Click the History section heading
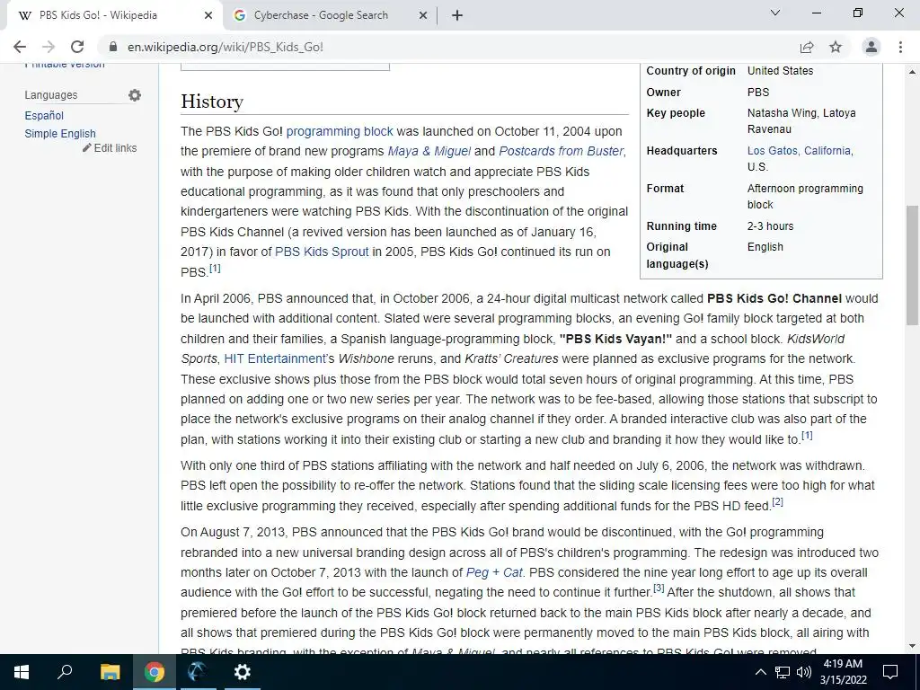920x690 pixels. (212, 102)
